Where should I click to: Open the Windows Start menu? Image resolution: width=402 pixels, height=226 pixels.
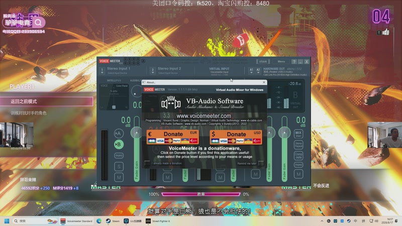pos(7,221)
